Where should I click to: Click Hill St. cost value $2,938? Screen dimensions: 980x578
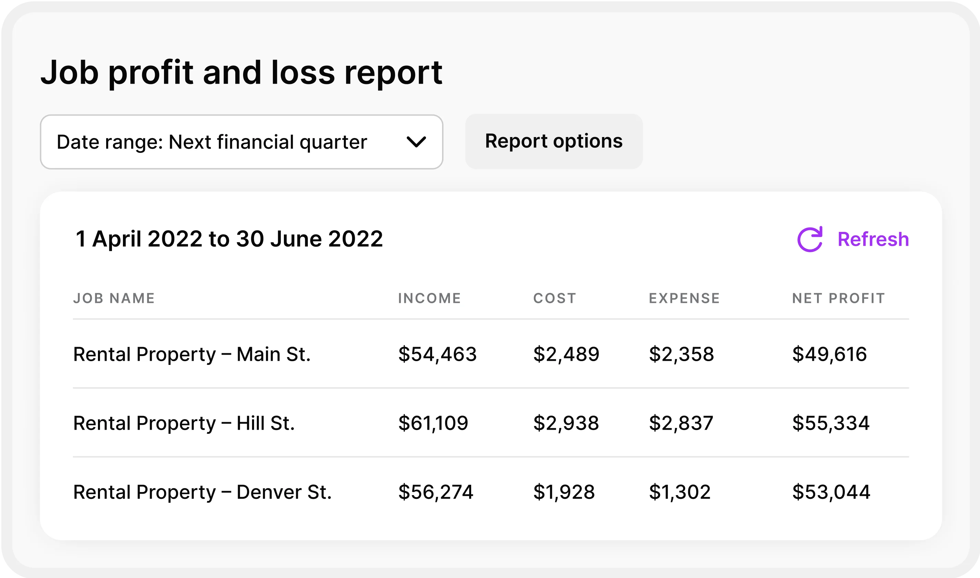[566, 423]
